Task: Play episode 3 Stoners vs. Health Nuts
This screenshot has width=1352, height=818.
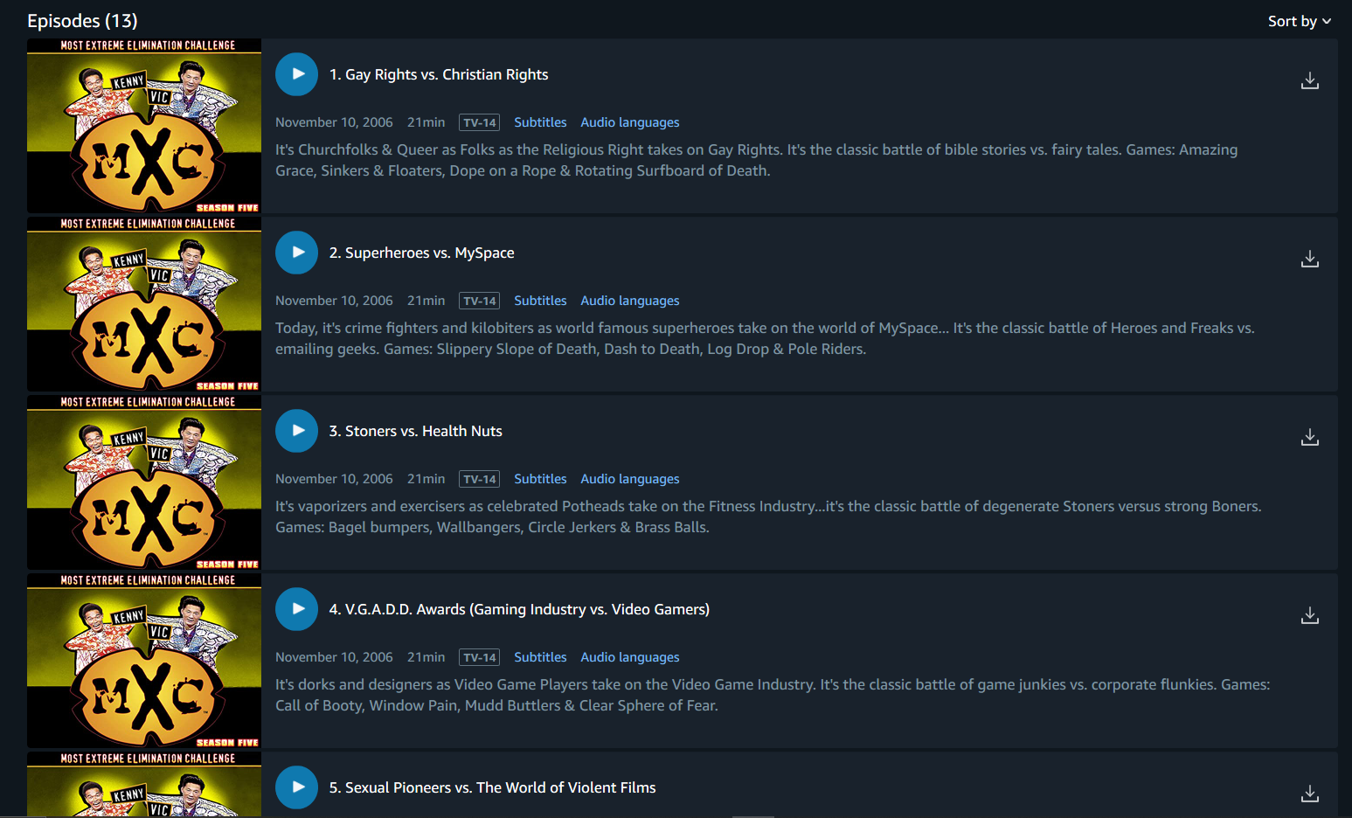Action: point(296,431)
